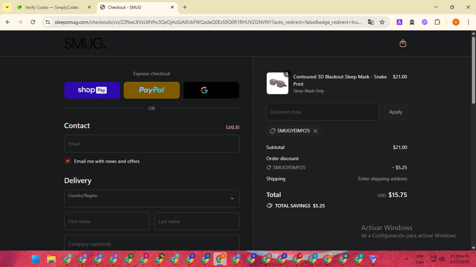The height and width of the screenshot is (267, 476).
Task: Open the shopping bag cart icon
Action: point(403,43)
